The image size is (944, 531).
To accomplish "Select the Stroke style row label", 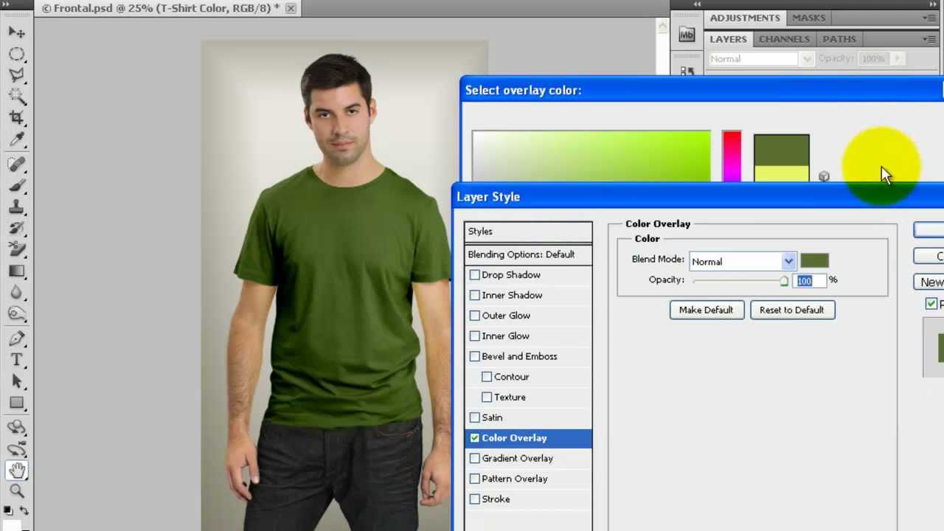I will pos(496,499).
